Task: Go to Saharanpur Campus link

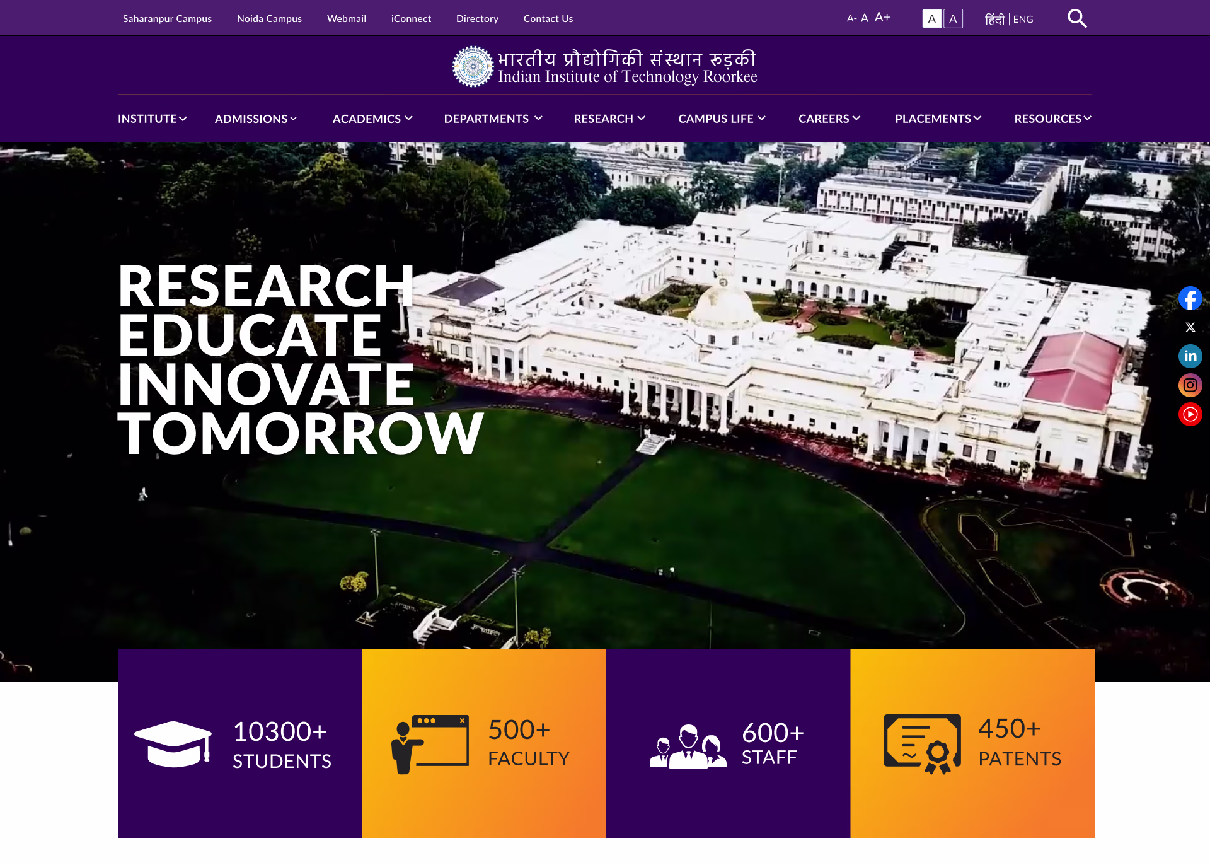Action: coord(167,18)
